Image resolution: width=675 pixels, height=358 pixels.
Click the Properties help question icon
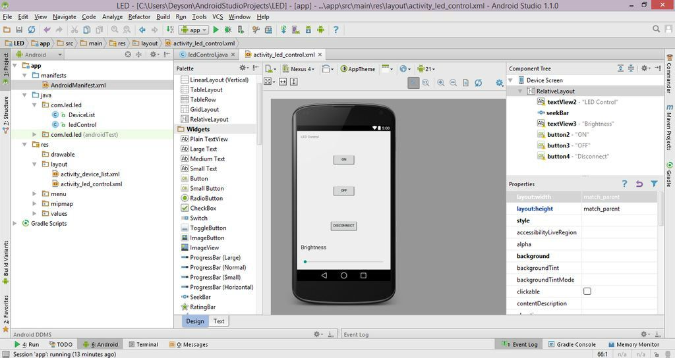(625, 184)
